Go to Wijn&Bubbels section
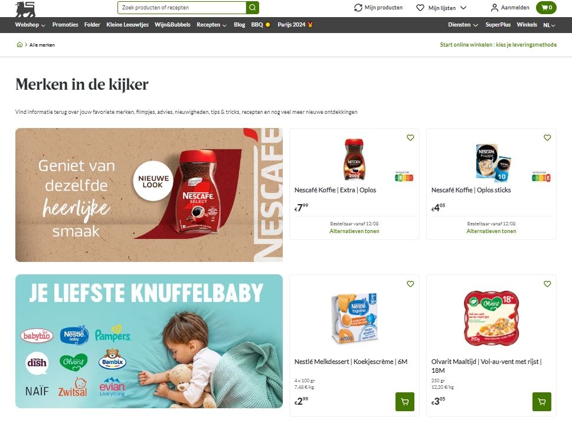 (172, 25)
